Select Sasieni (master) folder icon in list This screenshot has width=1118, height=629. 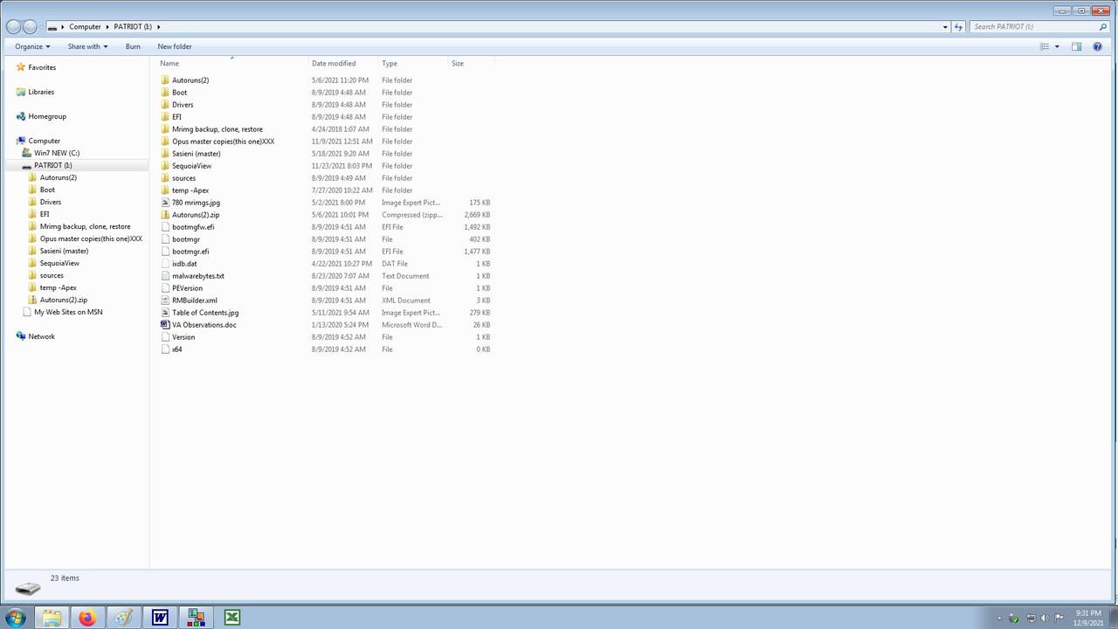(165, 154)
